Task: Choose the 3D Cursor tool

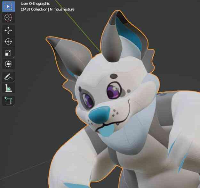Action: tap(8, 18)
